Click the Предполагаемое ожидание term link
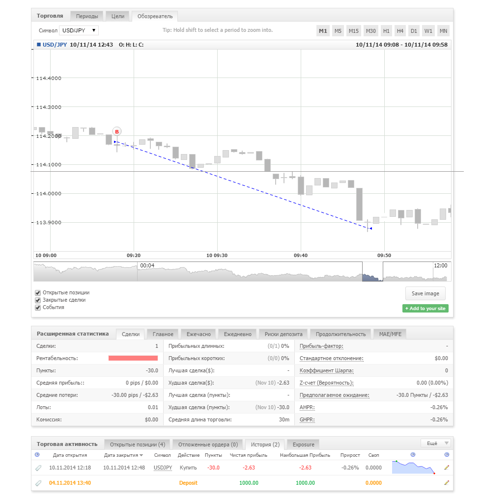This screenshot has width=482, height=496. pos(334,395)
